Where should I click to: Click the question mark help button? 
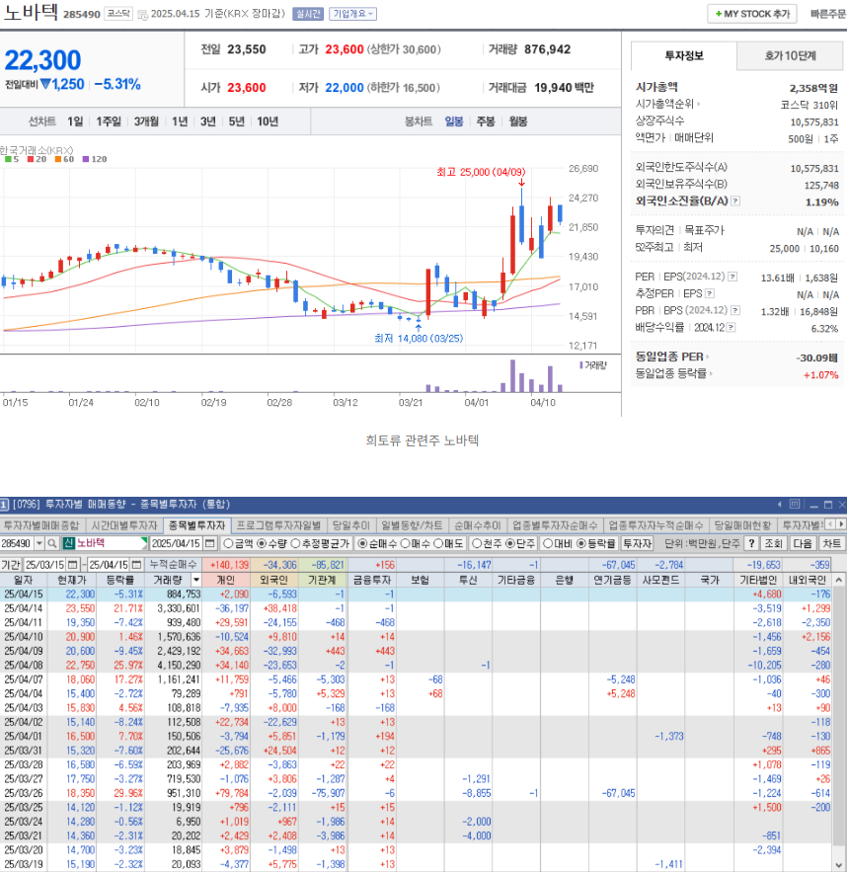click(x=751, y=543)
